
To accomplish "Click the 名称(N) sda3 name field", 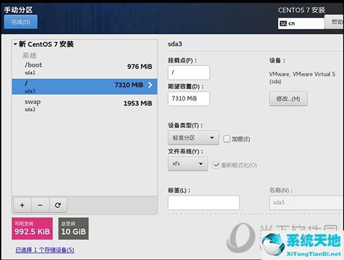I will [x=307, y=203].
